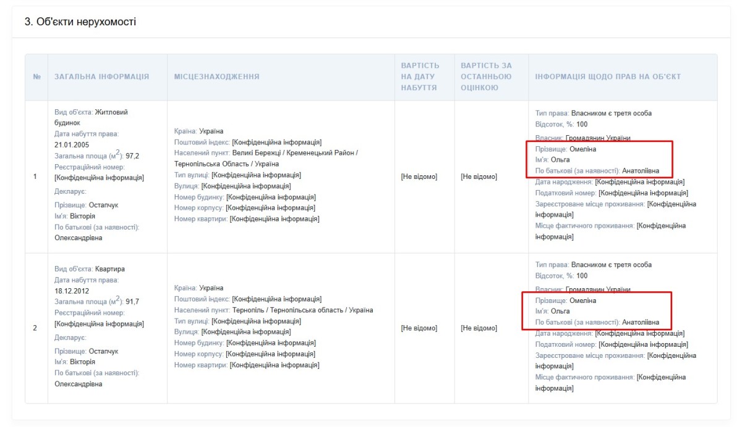
Task: Click row number 1 in the table
Action: click(x=35, y=177)
